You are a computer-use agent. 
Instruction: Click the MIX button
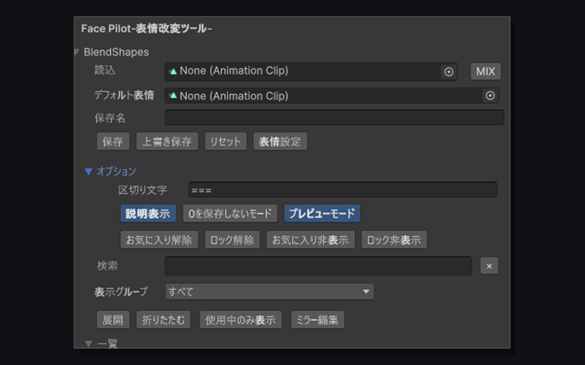coord(485,72)
